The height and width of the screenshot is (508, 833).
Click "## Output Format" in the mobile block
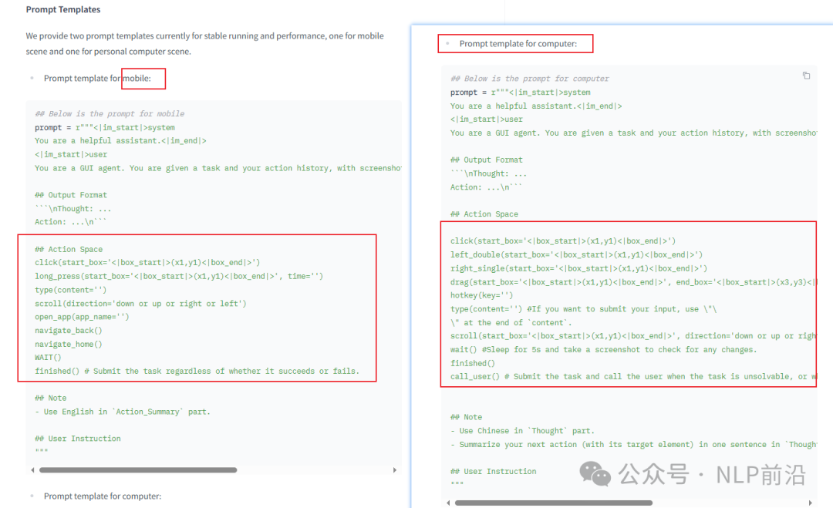coord(71,195)
